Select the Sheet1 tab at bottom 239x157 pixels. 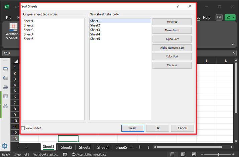(48, 147)
